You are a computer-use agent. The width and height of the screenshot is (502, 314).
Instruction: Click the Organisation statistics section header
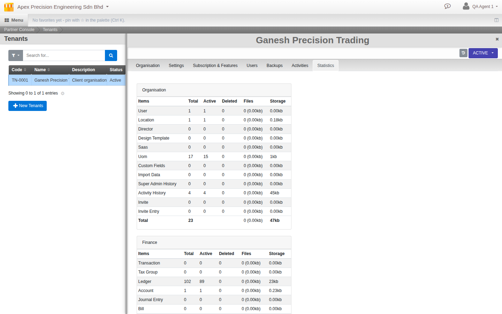214,90
